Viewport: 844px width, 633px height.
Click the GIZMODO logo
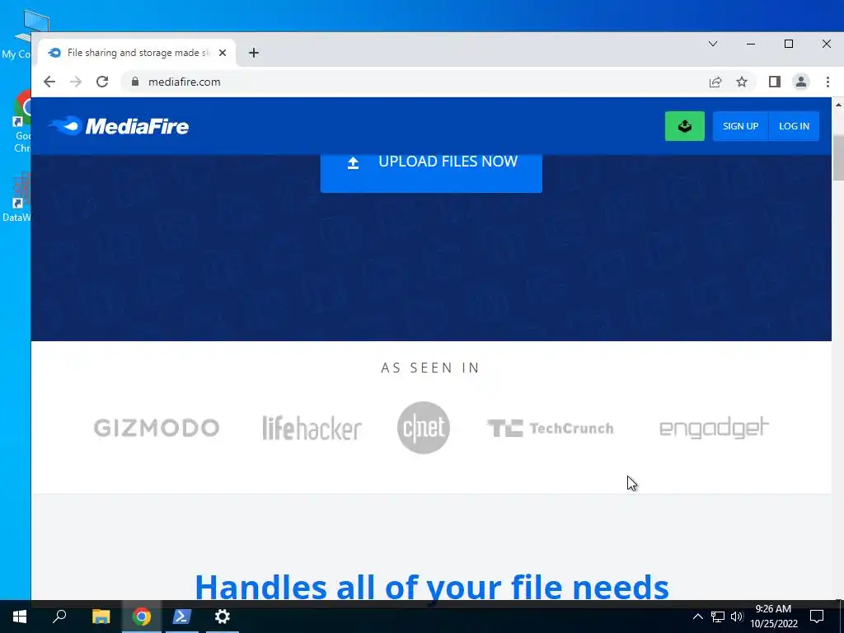pos(157,428)
